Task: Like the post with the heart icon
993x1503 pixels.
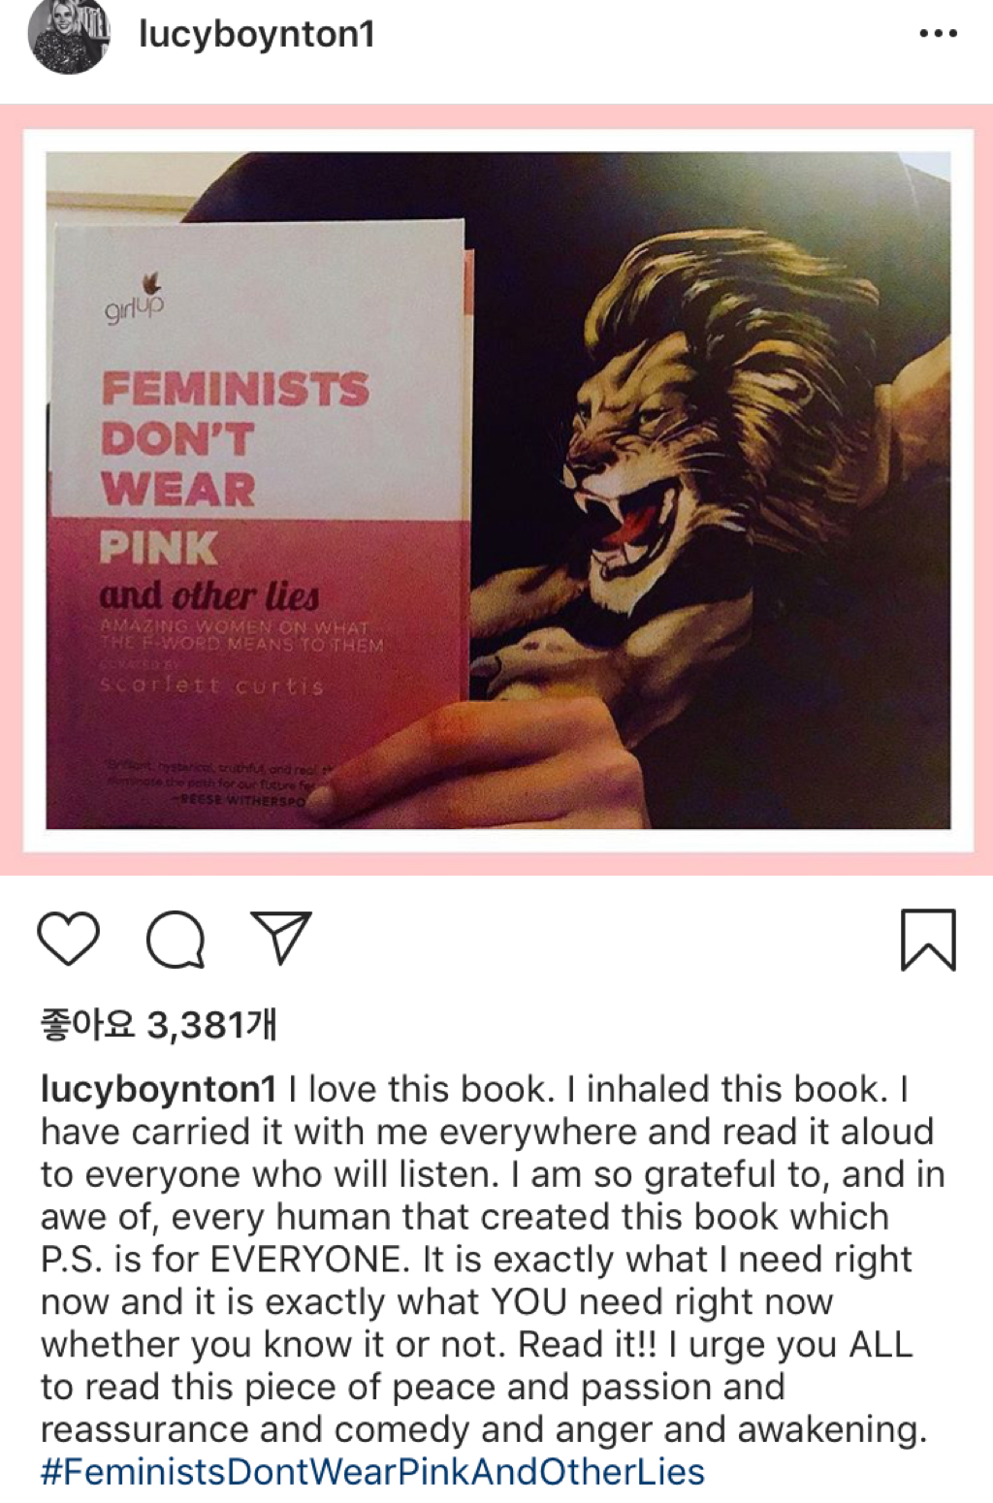Action: pos(68,939)
